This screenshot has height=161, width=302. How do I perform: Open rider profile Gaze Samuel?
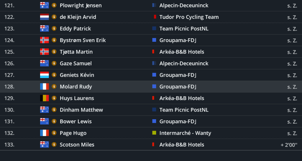click(x=75, y=63)
